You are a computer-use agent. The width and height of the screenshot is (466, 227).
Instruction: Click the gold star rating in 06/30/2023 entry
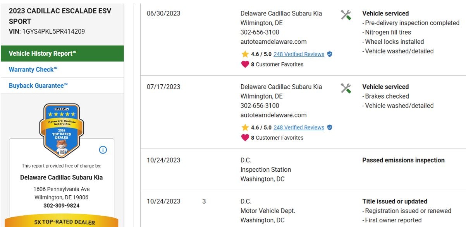click(245, 54)
